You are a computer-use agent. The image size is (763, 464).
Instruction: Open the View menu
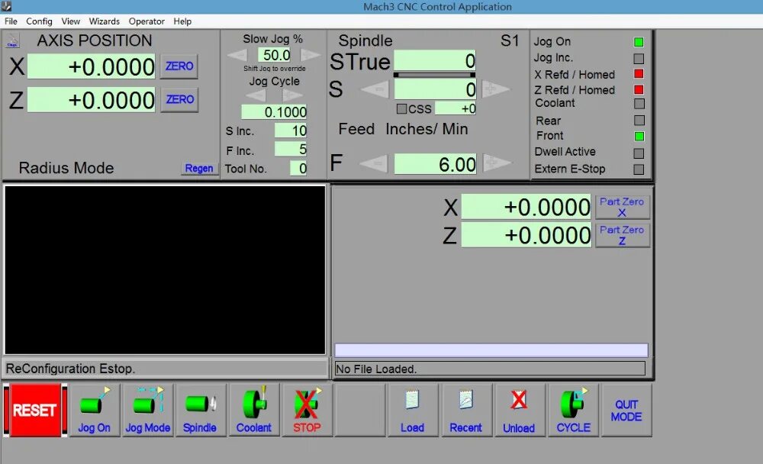pyautogui.click(x=70, y=21)
